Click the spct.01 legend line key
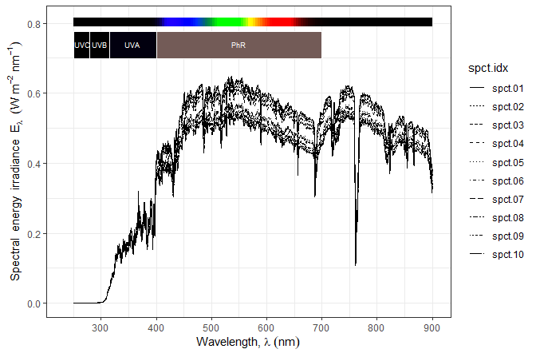Viewport: 536px width, 357px height. point(477,88)
